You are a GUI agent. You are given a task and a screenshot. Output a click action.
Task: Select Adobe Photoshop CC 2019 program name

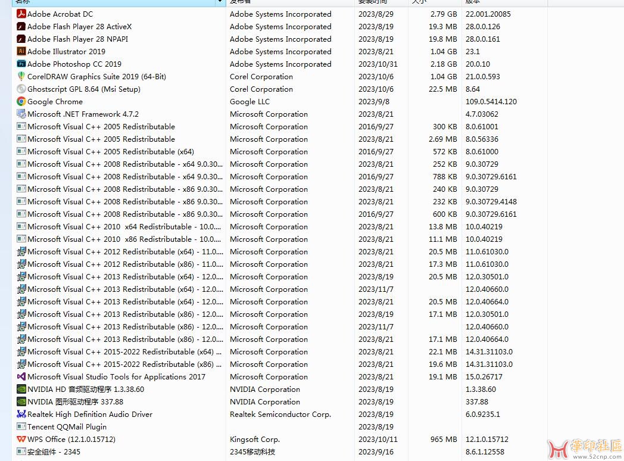click(x=74, y=64)
